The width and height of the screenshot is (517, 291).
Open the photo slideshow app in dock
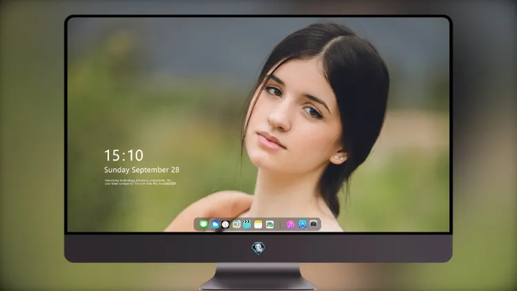[270, 224]
